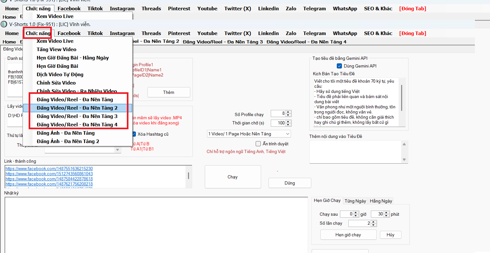Open Linkedin menu in the main window's menu bar

click(x=269, y=33)
